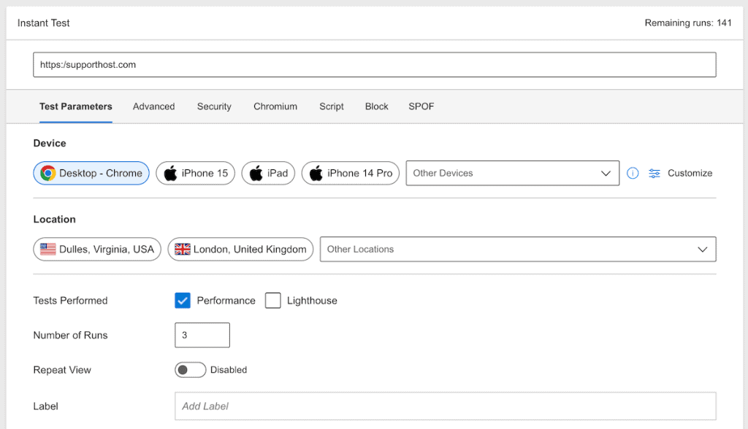The image size is (748, 429).
Task: Go to the SPOF tab
Action: tap(421, 107)
